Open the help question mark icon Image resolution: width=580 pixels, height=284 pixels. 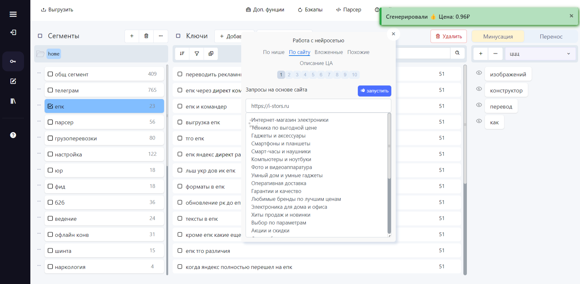pos(13,135)
